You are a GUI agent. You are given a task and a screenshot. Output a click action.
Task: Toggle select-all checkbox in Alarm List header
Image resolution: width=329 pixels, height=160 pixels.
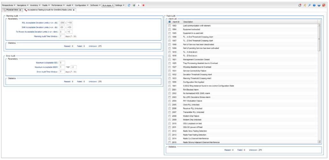pyautogui.click(x=170, y=22)
